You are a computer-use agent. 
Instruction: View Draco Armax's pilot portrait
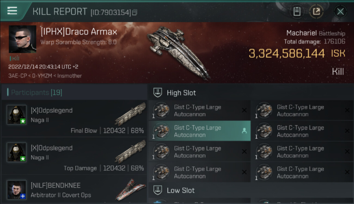click(x=22, y=39)
